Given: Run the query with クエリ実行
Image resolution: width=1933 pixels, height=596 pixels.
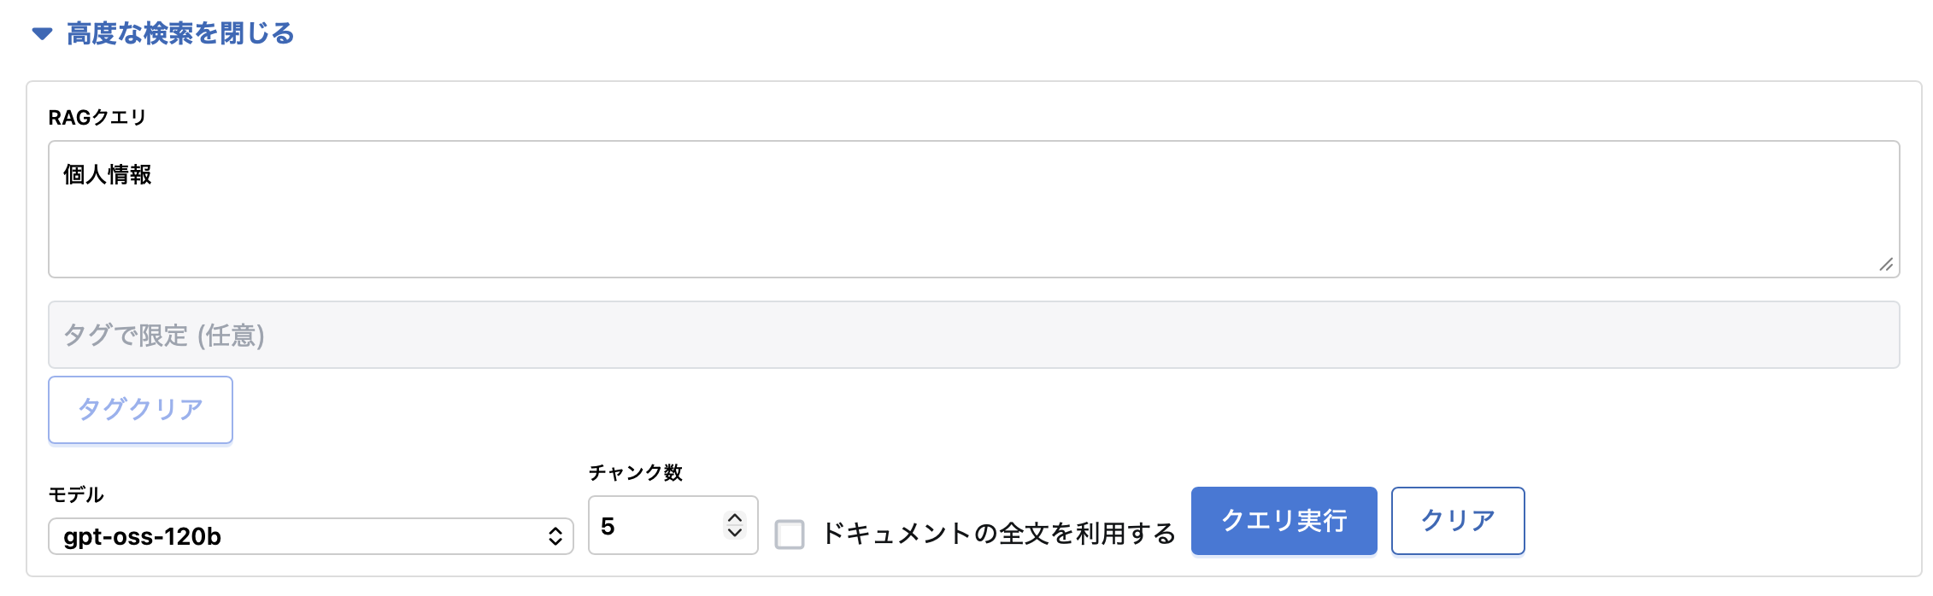Looking at the screenshot, I should click(x=1284, y=521).
